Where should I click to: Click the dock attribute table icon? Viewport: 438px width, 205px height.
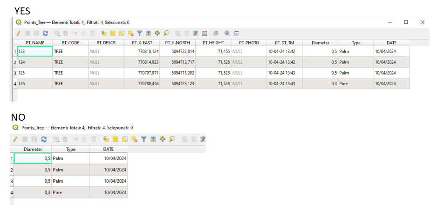pyautogui.click(x=236, y=33)
